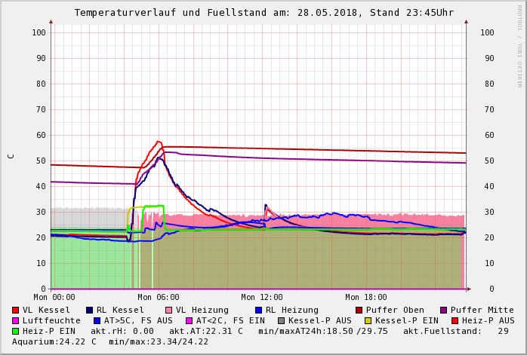Select the red Heiz-P AUS legend swatch
Image resolution: width=527 pixels, height=355 pixels.
455,320
